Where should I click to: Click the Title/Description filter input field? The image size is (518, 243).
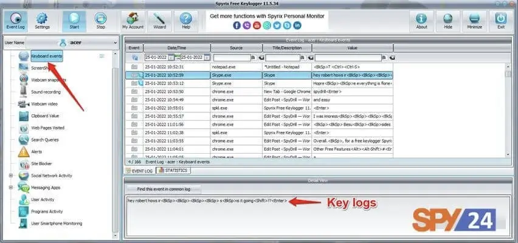click(x=283, y=58)
